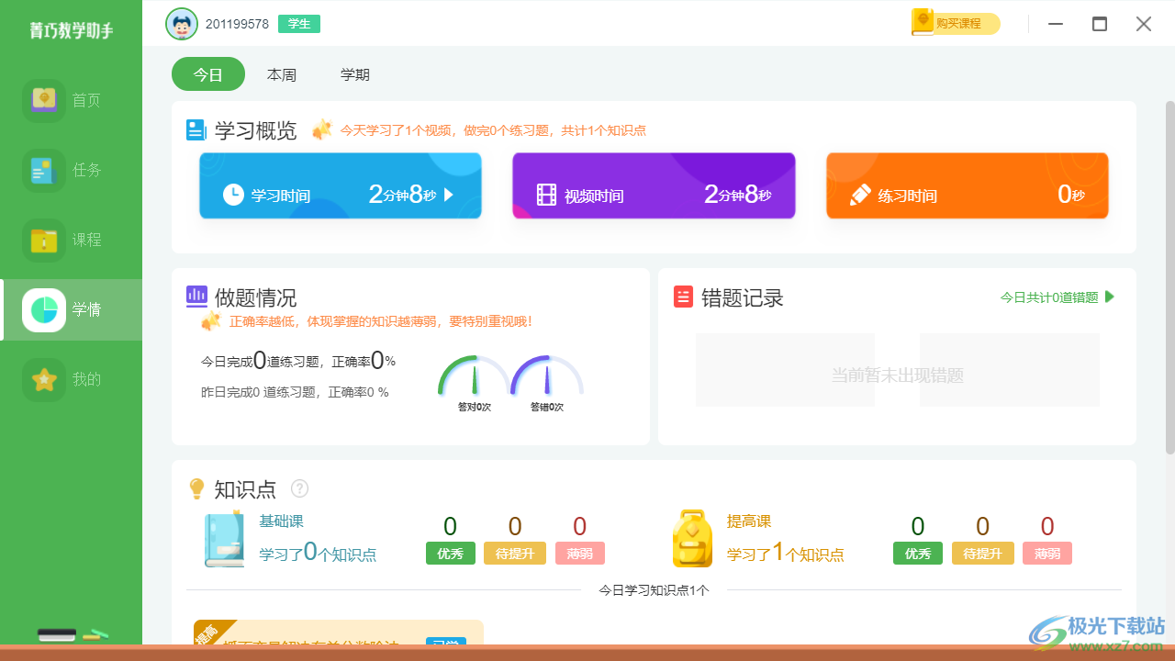Open the 我的 star icon in the sidebar
The height and width of the screenshot is (661, 1175).
(x=44, y=379)
